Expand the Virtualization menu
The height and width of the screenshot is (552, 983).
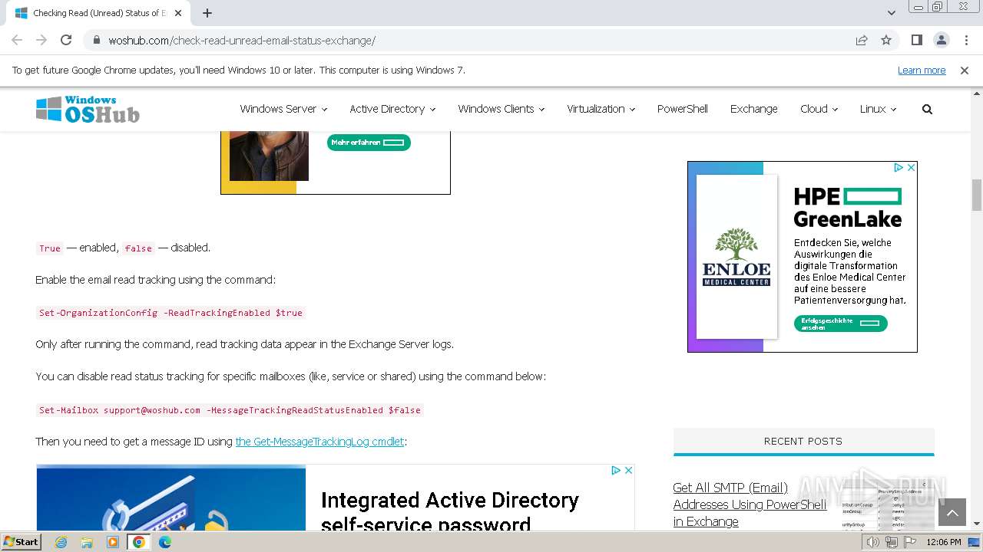[x=601, y=109]
